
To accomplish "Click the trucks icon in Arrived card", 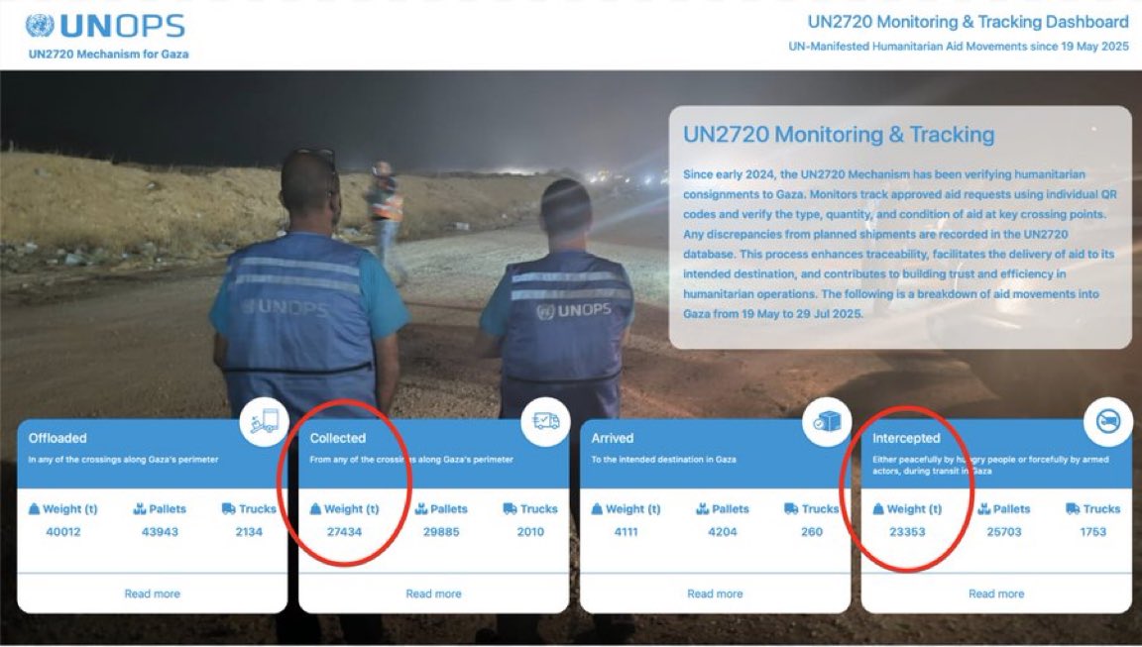I will pos(791,508).
